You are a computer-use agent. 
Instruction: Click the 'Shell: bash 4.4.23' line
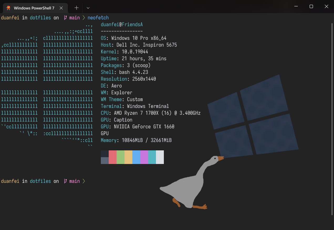pyautogui.click(x=124, y=72)
